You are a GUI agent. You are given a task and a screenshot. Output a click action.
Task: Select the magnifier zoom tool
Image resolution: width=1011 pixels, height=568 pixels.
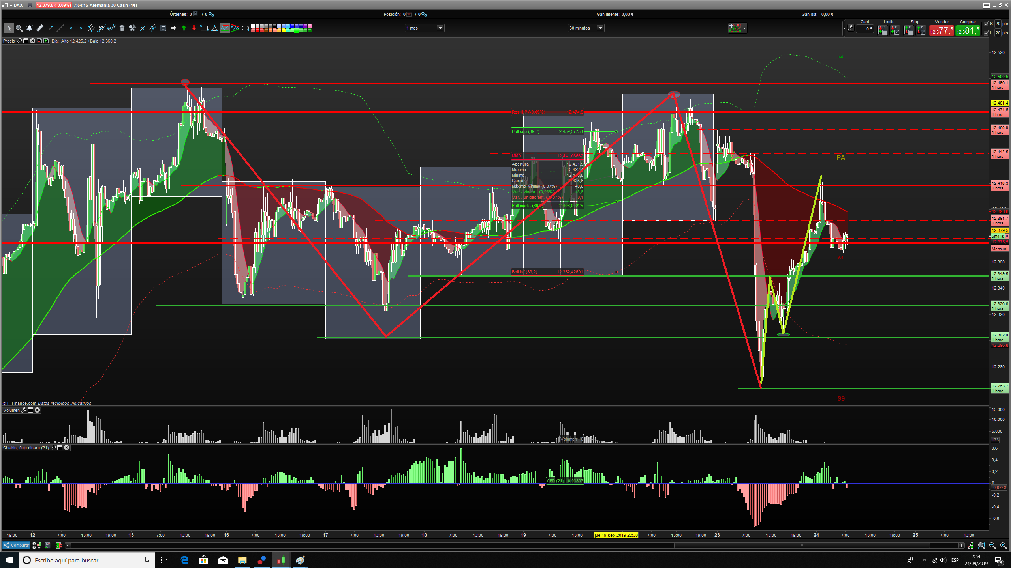[19, 28]
